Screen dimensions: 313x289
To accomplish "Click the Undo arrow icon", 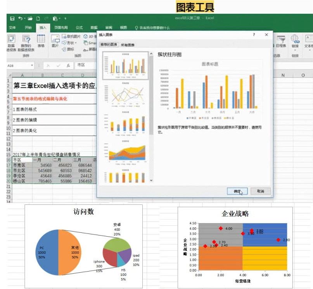I will click(x=20, y=18).
